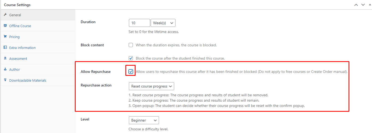This screenshot has height=133, width=372.
Task: Click the Extra Information panel icon
Action: click(x=5, y=48)
